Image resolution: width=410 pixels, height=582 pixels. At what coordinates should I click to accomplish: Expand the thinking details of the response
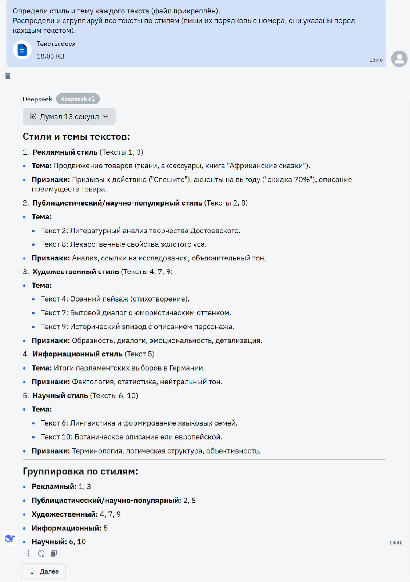point(69,116)
